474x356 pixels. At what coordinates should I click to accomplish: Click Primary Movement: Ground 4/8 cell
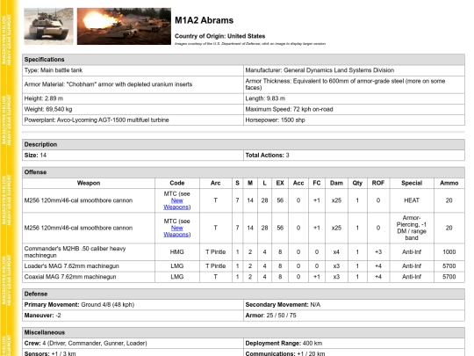point(133,305)
